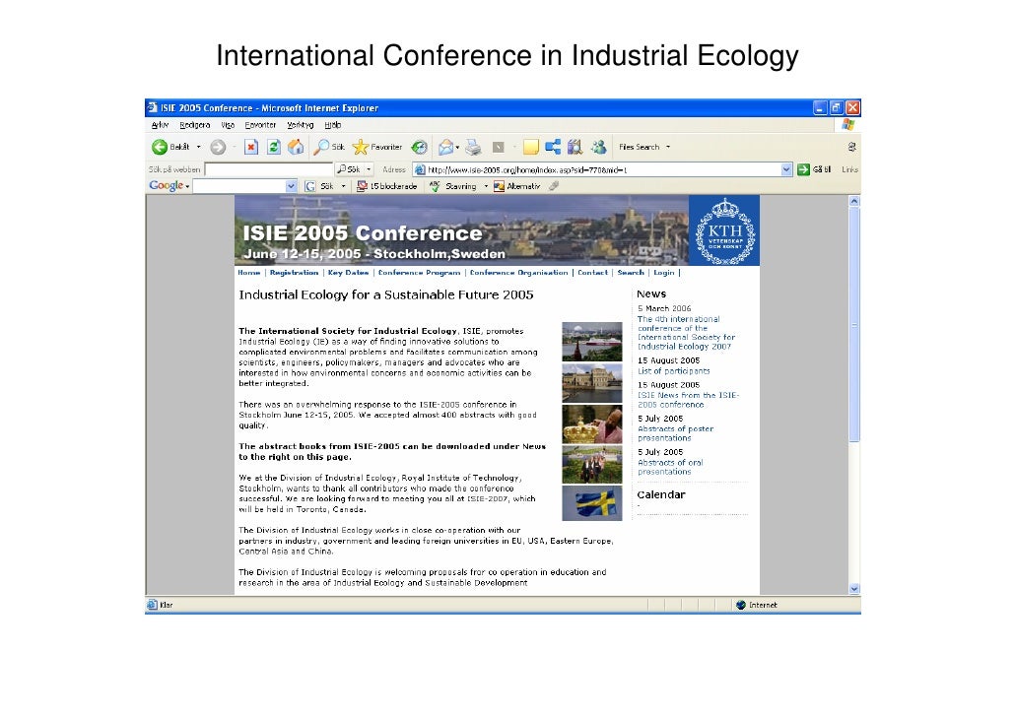1015x717 pixels.
Task: Click the Sök på webben input field
Action: (x=269, y=169)
